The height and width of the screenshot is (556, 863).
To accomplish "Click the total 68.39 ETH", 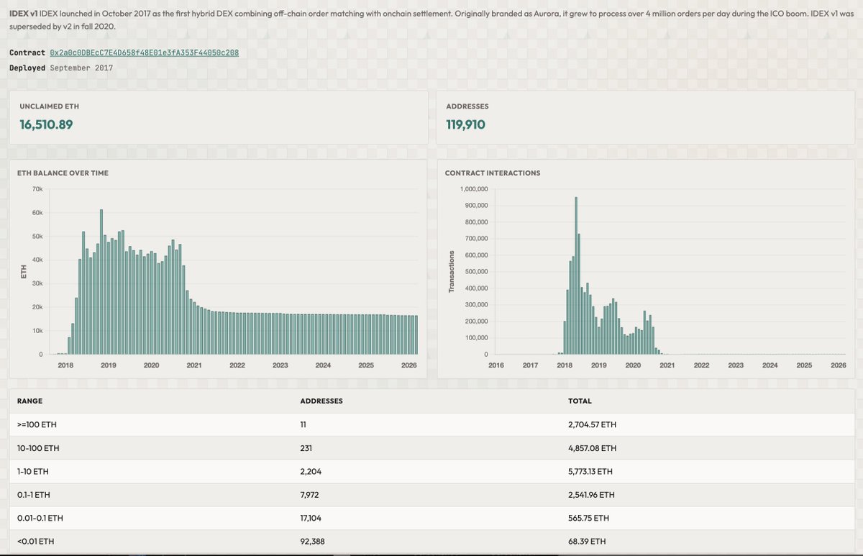I will click(586, 541).
